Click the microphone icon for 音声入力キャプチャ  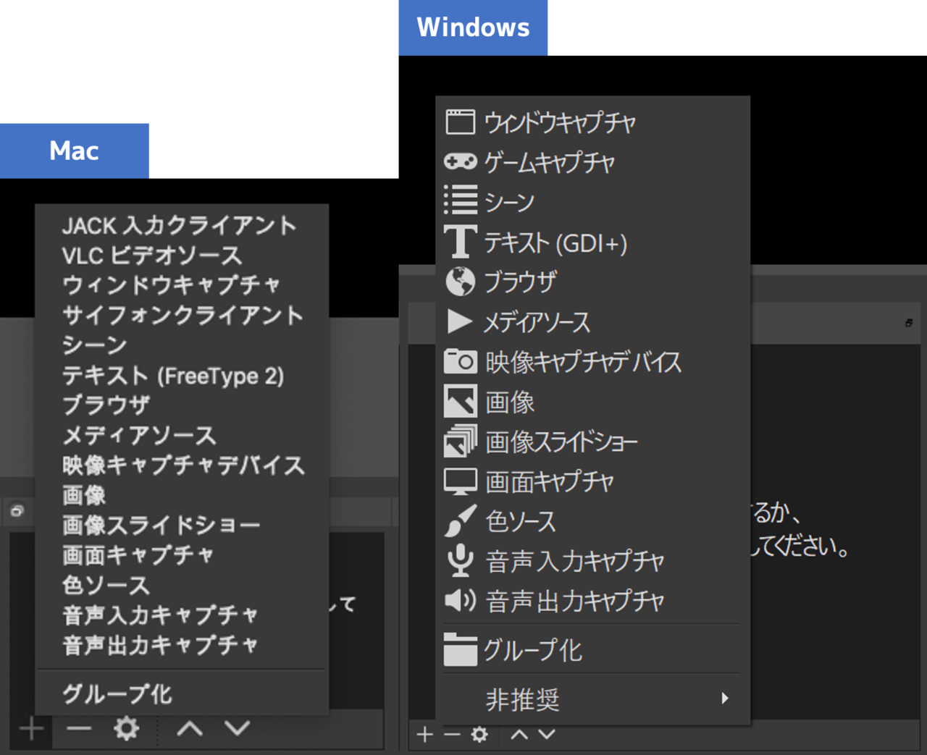460,561
